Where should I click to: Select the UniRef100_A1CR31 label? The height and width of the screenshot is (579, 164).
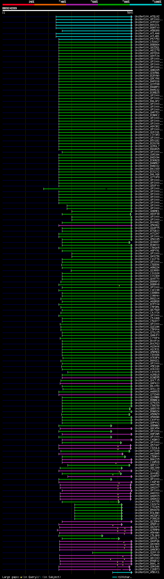[x=147, y=349]
